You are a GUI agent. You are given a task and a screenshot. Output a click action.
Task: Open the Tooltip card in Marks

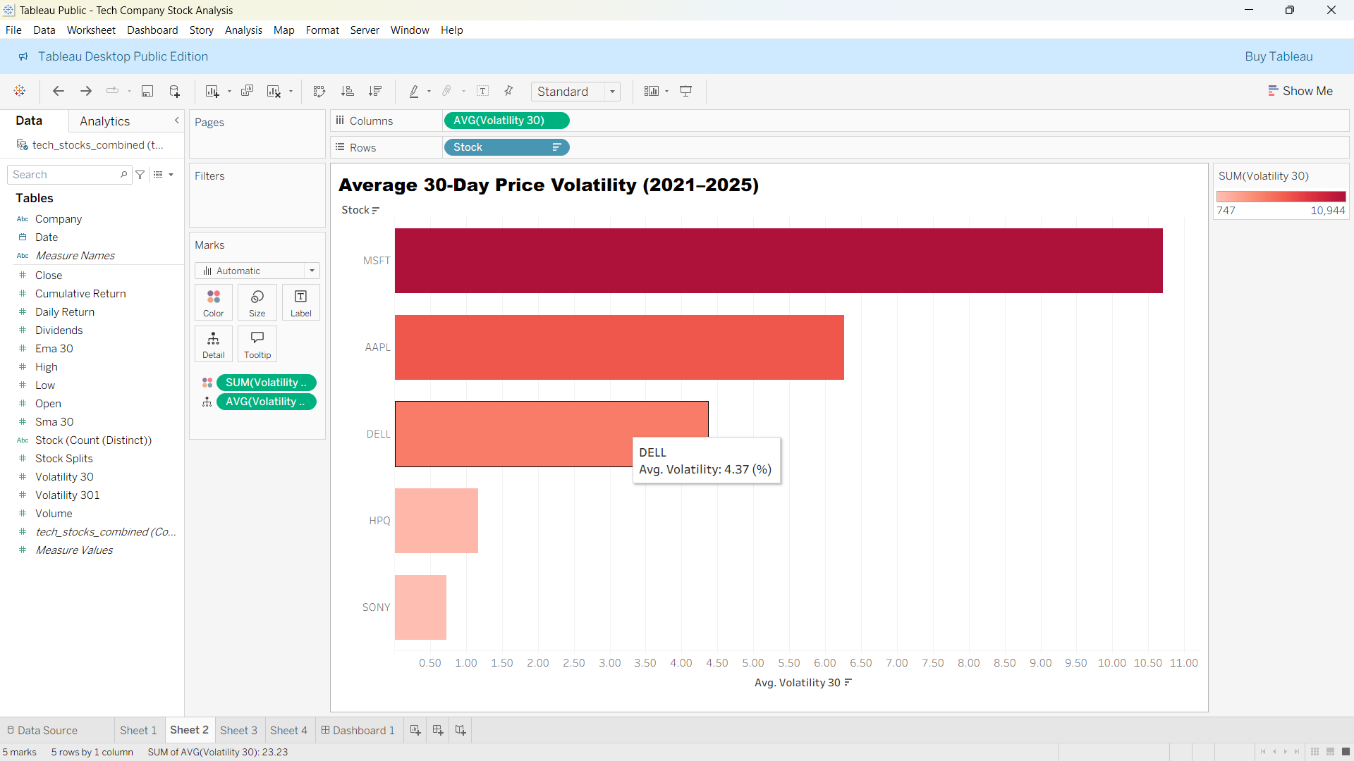[x=257, y=345]
